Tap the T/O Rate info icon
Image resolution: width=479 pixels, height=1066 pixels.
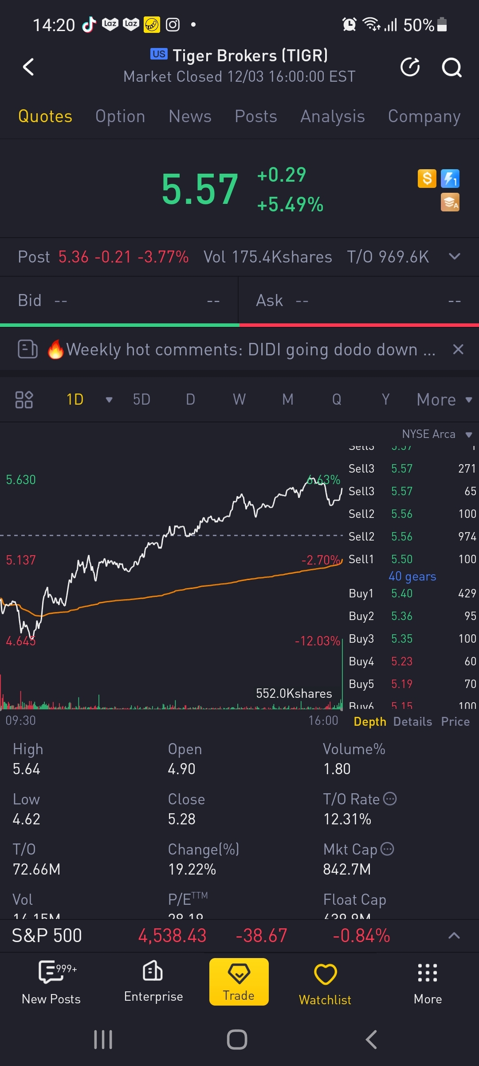click(390, 799)
